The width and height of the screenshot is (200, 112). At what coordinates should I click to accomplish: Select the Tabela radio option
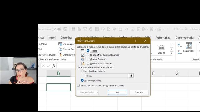click(88, 50)
